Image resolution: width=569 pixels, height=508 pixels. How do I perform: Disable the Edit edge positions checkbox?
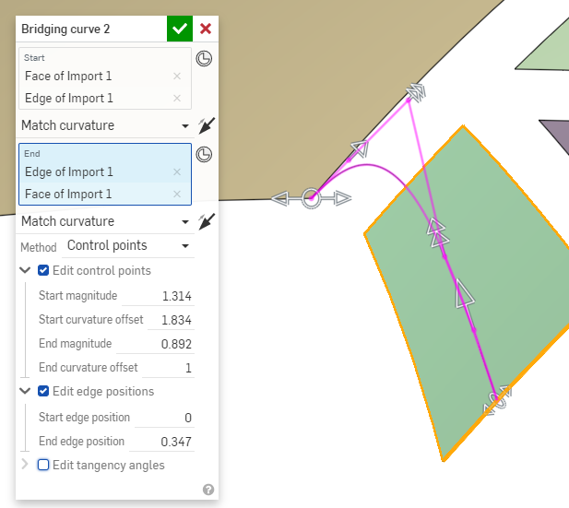43,391
